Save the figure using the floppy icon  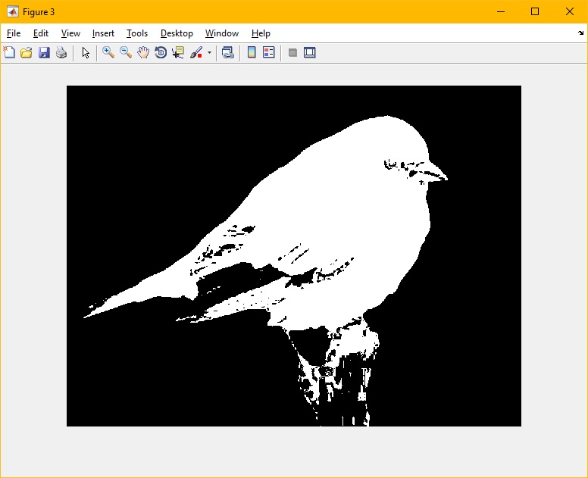click(44, 53)
